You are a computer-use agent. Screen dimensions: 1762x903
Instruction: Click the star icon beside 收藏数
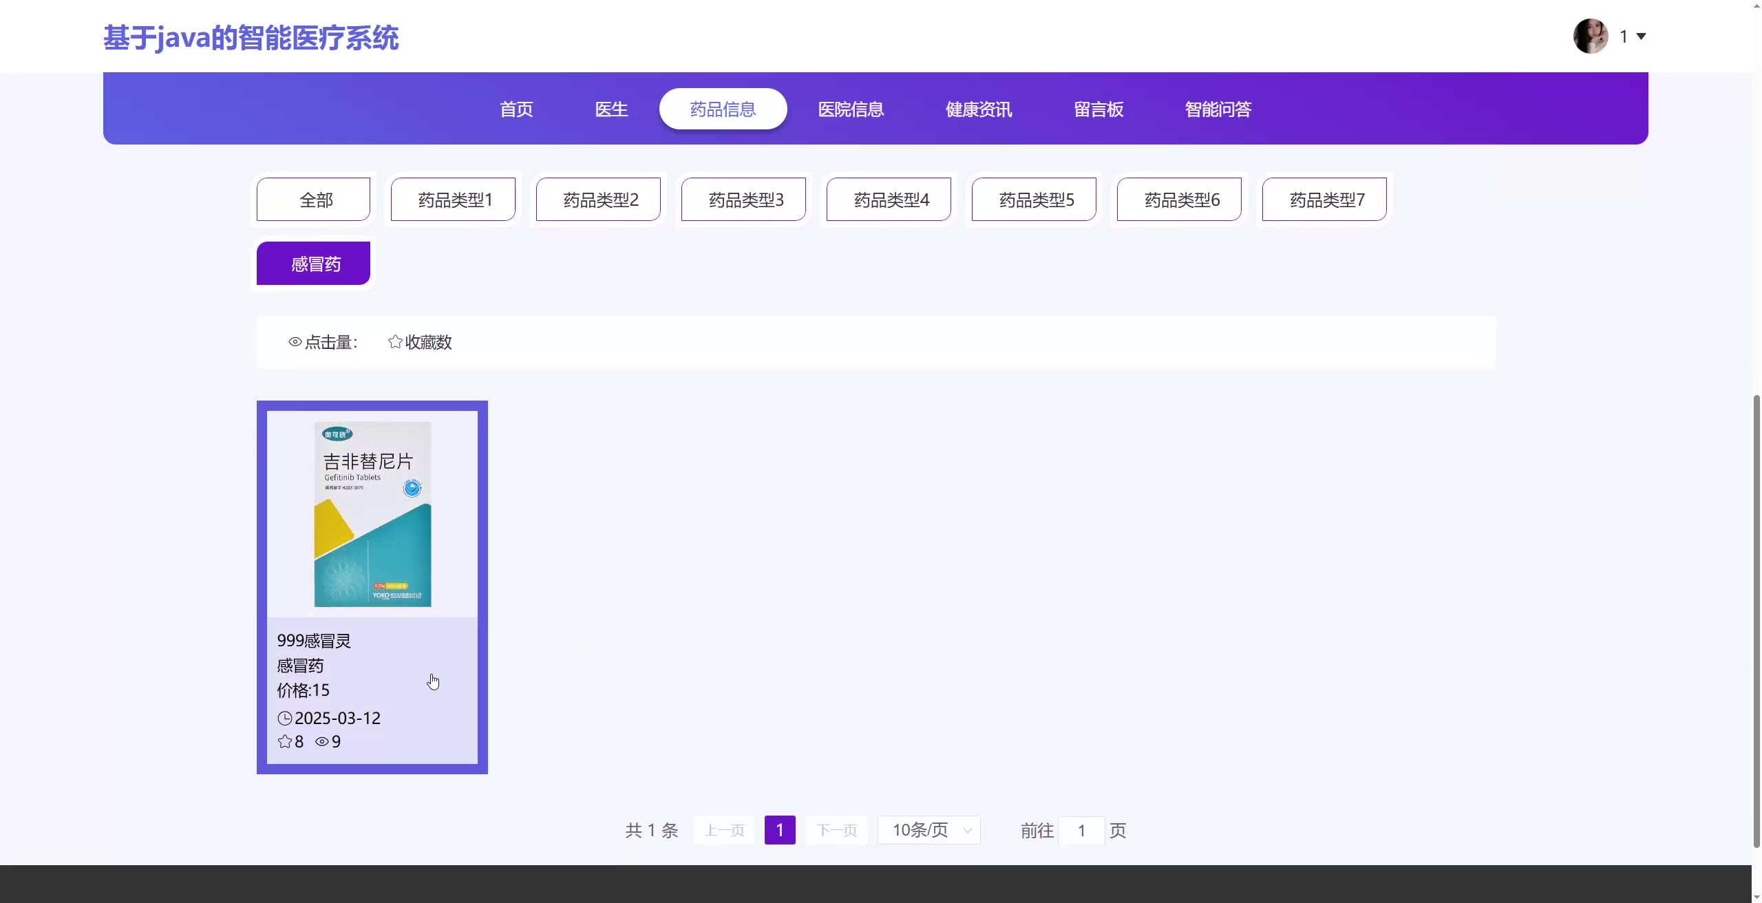coord(395,342)
